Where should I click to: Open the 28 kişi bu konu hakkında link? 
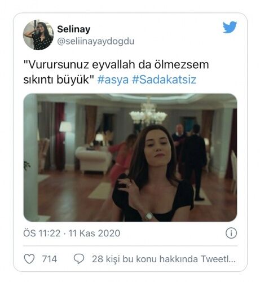click(164, 259)
